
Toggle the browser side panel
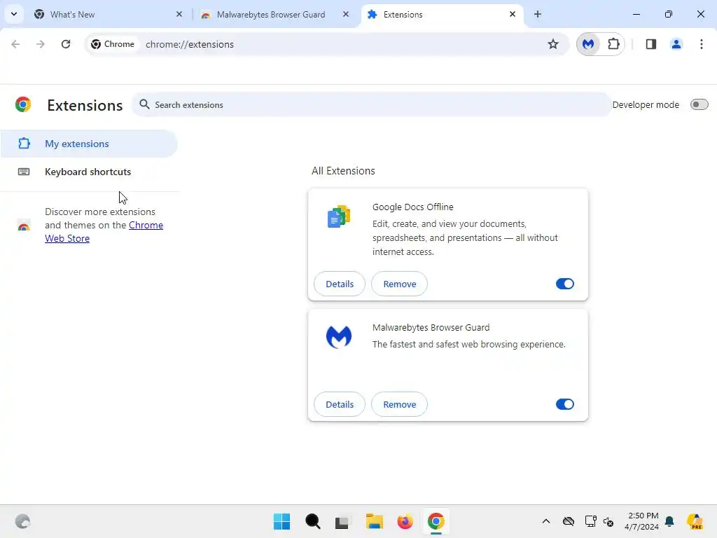point(650,44)
